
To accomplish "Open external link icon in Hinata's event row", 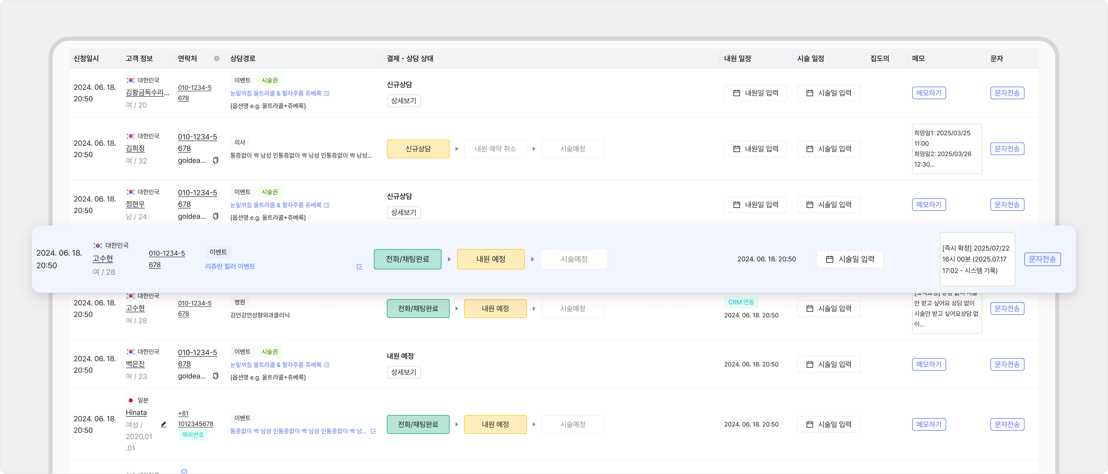I will (x=373, y=431).
